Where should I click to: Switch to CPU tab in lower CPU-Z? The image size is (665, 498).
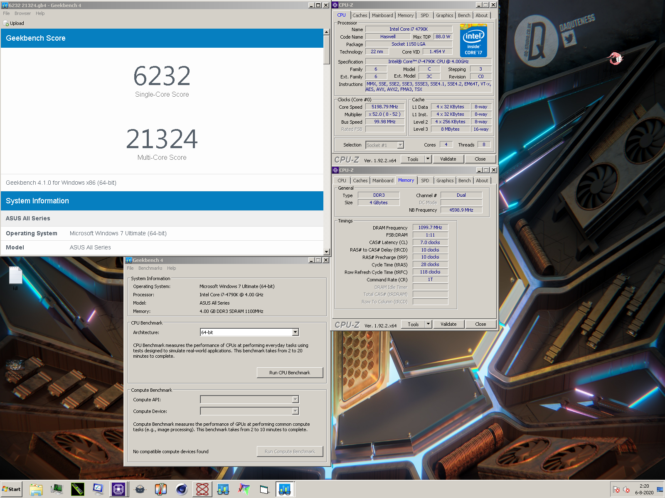tap(342, 181)
